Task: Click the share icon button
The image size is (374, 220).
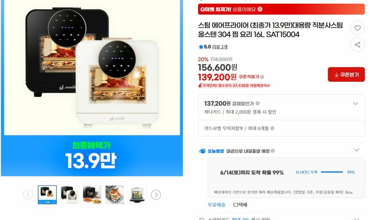Action: (357, 44)
